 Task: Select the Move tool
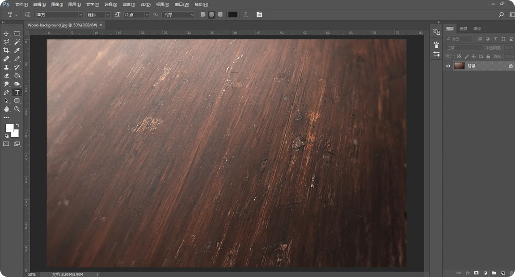click(6, 34)
